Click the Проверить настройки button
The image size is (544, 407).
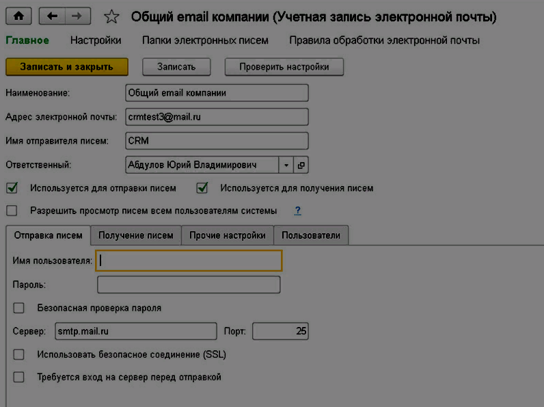pos(284,67)
